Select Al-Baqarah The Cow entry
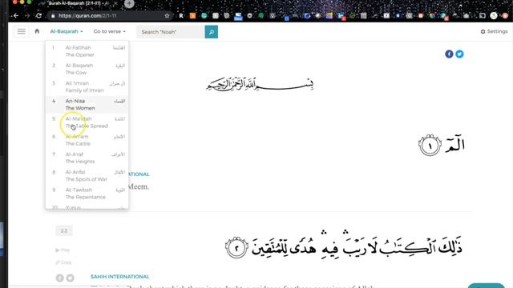This screenshot has height=288, width=513. point(87,69)
